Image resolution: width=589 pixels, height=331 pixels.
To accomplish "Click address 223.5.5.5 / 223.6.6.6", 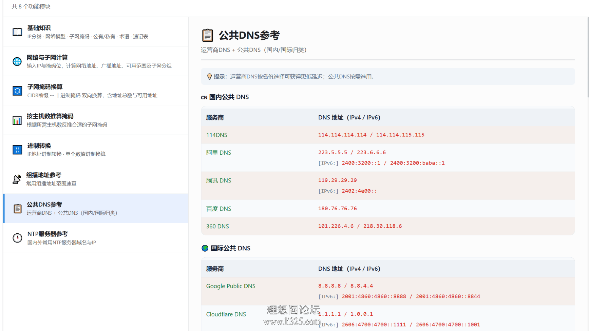I will tap(352, 152).
